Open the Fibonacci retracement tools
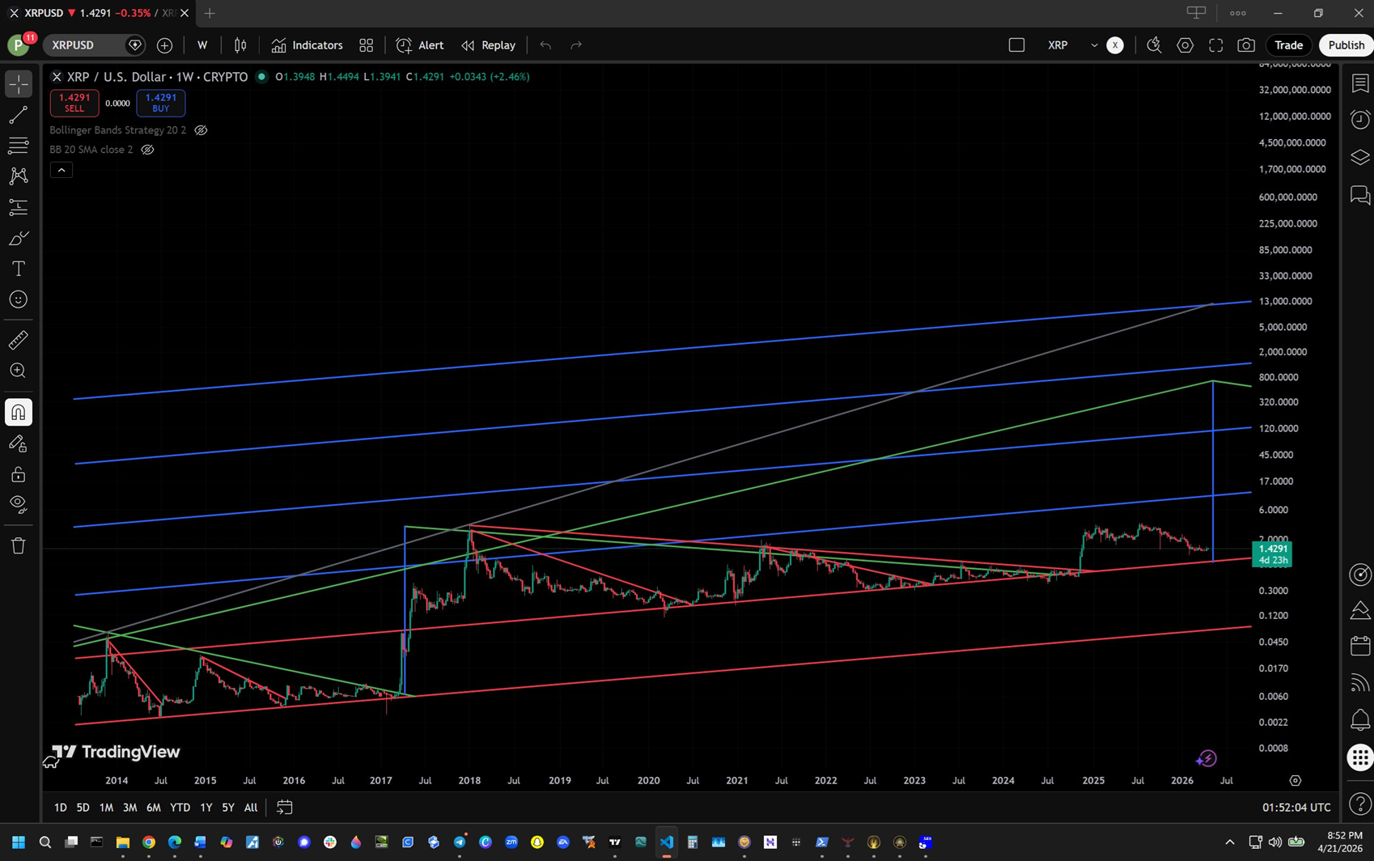Viewport: 1374px width, 861px height. (x=19, y=146)
